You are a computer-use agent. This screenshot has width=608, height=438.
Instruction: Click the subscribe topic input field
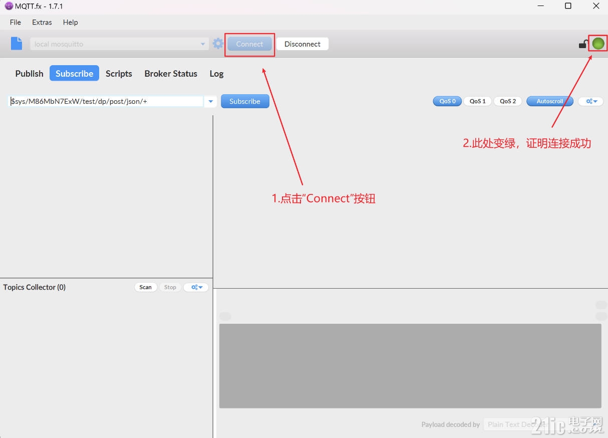tap(106, 101)
